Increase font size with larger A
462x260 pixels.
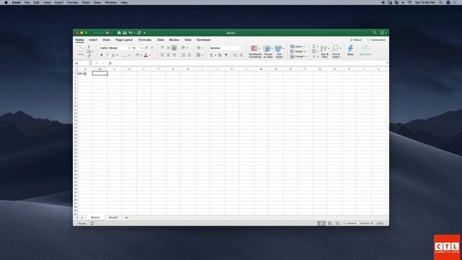click(147, 48)
